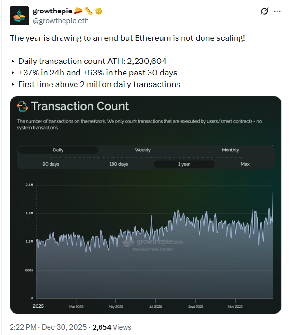Image resolution: width=290 pixels, height=335 pixels.
Task: Click the growthepie display name
Action: coord(52,11)
